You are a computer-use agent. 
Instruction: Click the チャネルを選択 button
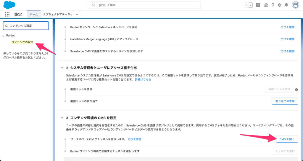[x=285, y=151]
